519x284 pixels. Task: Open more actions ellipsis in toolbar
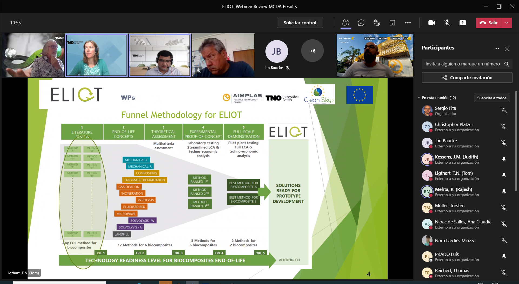point(408,23)
